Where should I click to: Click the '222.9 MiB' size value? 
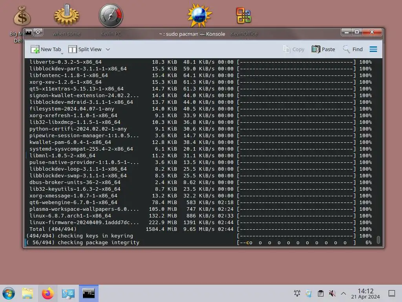(163, 223)
